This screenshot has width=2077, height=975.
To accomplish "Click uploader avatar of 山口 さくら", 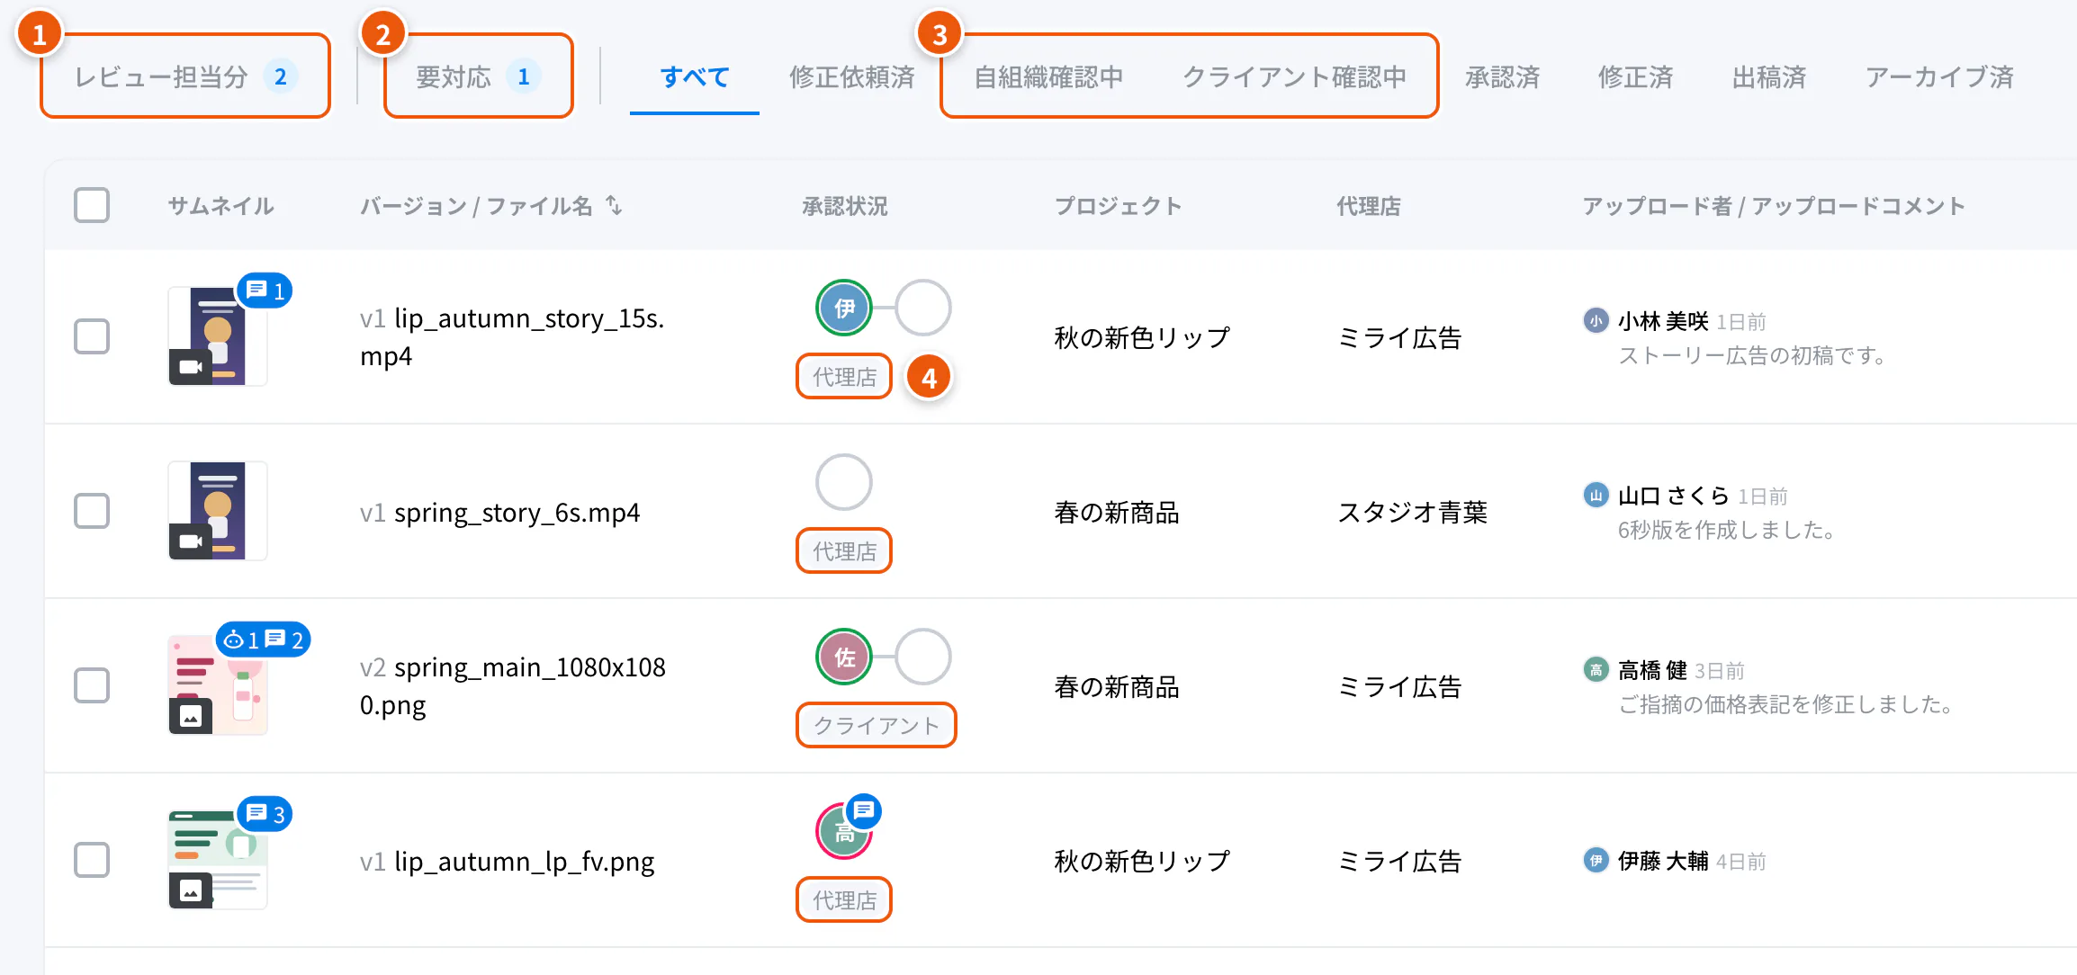I will (x=1596, y=495).
